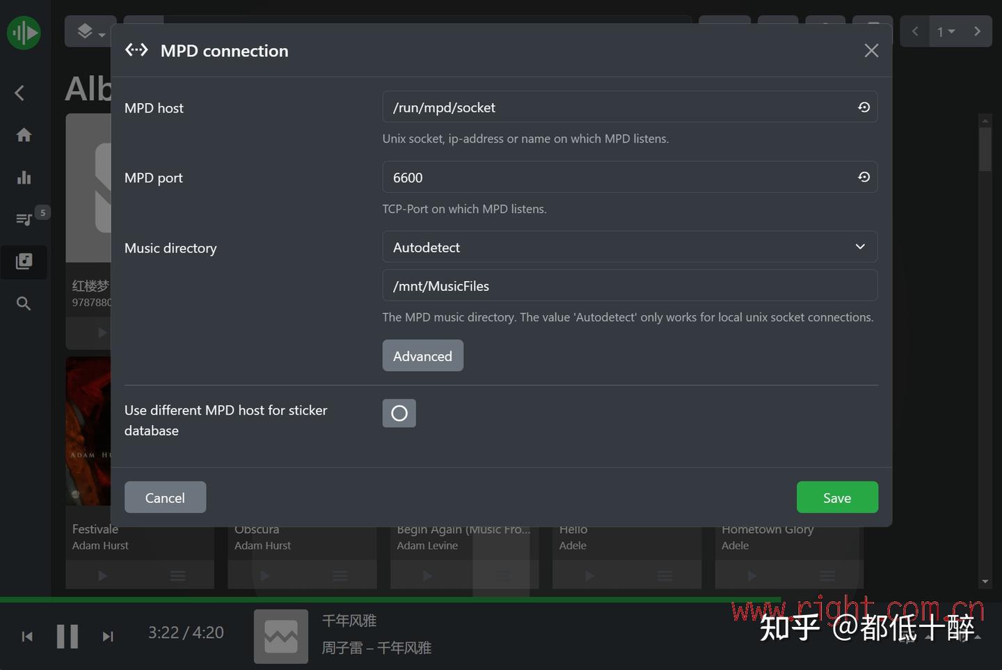
Task: Go back using sidebar arrow
Action: click(x=20, y=93)
